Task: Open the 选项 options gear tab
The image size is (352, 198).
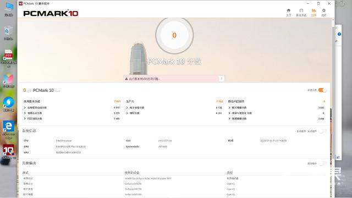Action: point(323,12)
